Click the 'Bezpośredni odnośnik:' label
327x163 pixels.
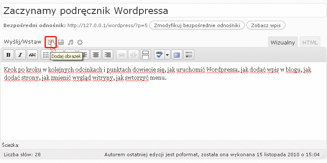point(35,25)
